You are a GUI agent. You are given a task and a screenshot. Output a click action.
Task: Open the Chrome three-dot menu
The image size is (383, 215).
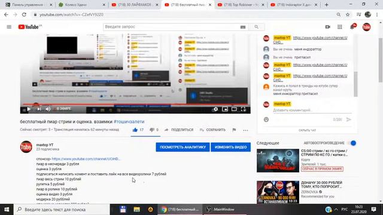(378, 14)
